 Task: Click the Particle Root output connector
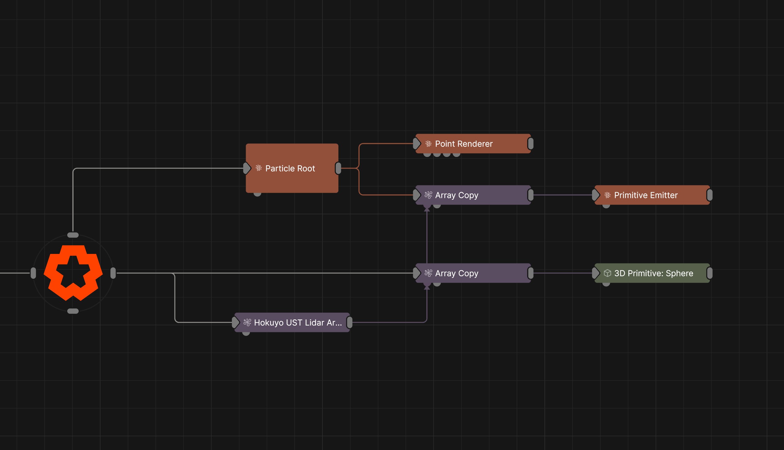(338, 168)
